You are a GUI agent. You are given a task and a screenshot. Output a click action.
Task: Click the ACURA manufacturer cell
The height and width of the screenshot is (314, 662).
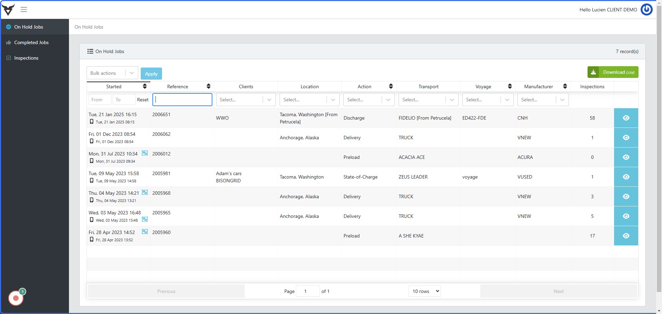pyautogui.click(x=525, y=157)
